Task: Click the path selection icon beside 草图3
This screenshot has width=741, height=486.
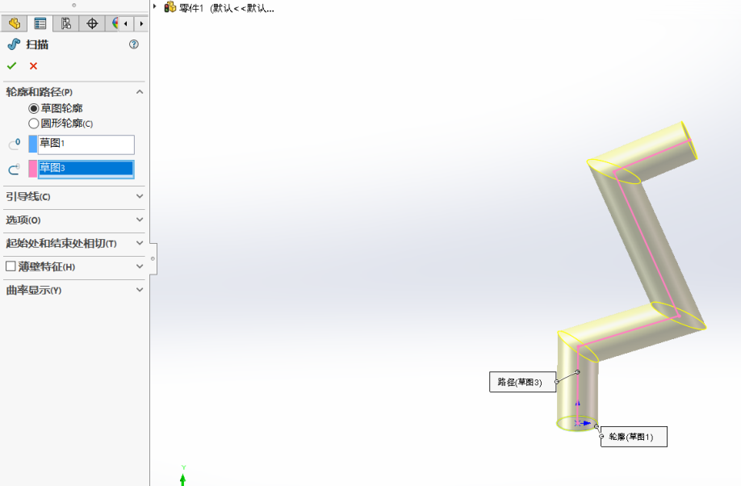Action: click(x=15, y=169)
